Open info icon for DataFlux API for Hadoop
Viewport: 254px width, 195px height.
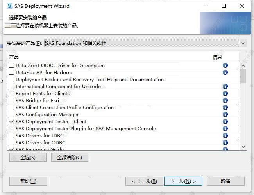(x=225, y=72)
